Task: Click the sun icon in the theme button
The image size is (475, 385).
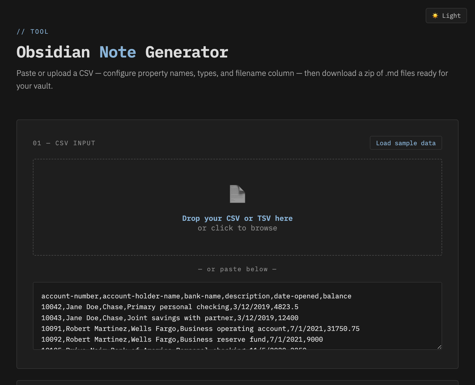Action: [x=435, y=16]
